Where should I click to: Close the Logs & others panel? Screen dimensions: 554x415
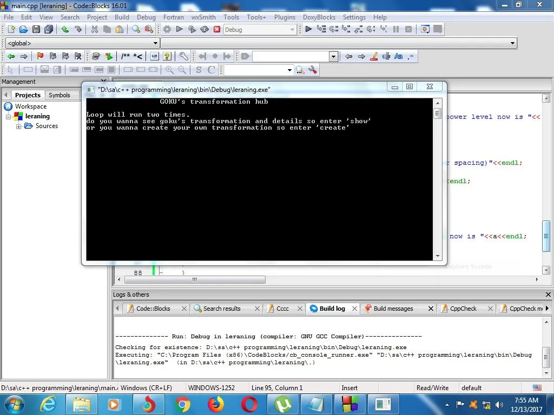pyautogui.click(x=548, y=294)
